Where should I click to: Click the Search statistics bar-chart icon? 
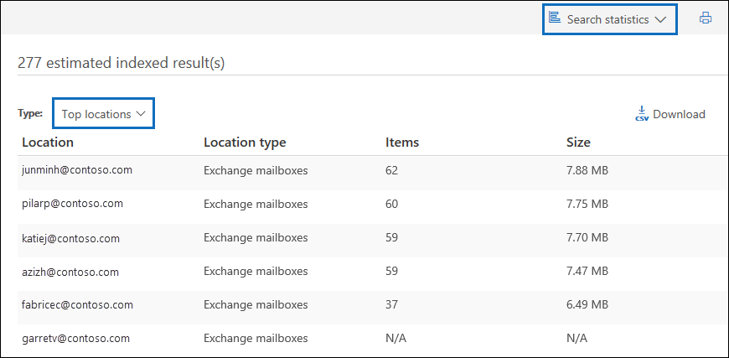click(555, 18)
